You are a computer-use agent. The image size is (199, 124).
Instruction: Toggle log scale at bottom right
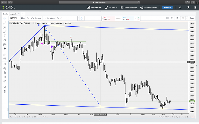[x=177, y=117]
